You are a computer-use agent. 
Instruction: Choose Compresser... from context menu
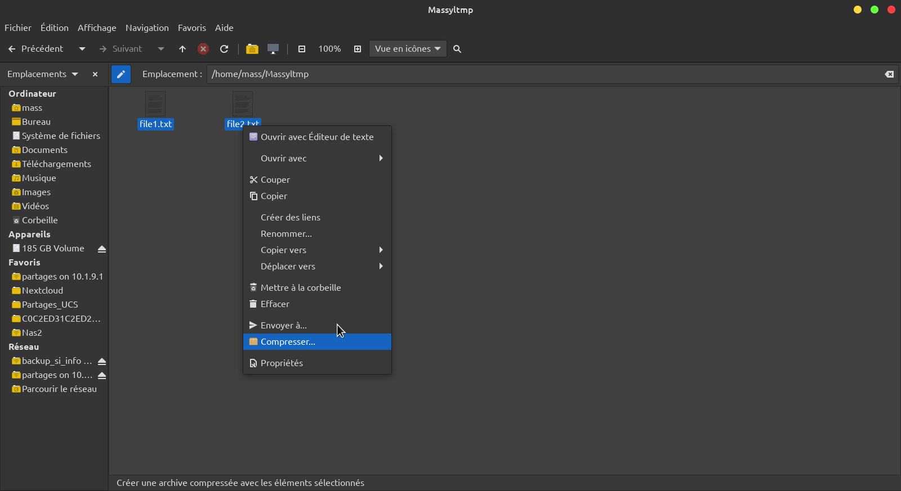[288, 342]
